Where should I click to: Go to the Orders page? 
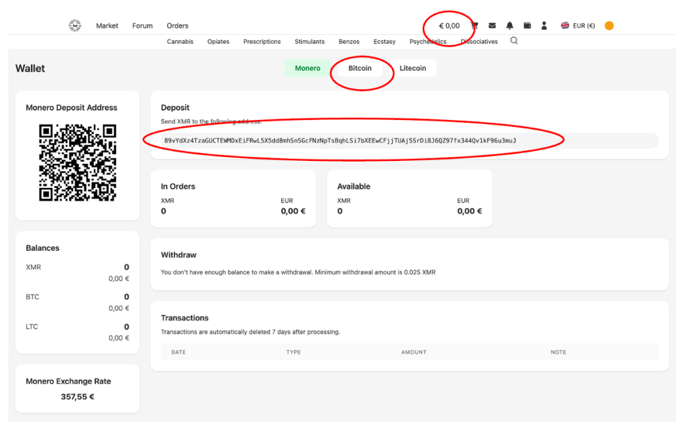pyautogui.click(x=178, y=25)
